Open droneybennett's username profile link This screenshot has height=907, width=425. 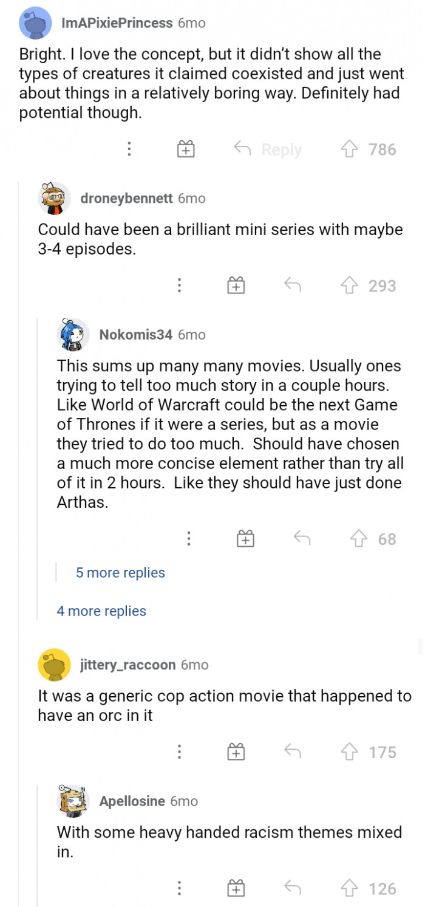click(126, 199)
